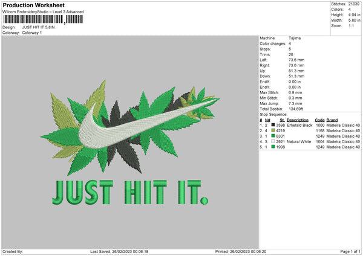Click the Total Bobbin value '134.69ft'
The height and width of the screenshot is (256, 363).
296,109
